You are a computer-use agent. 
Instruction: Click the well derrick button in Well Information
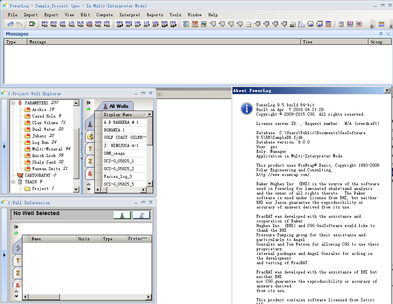tap(122, 215)
